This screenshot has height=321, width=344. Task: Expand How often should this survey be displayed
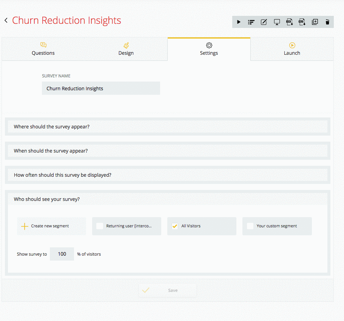[x=168, y=175]
